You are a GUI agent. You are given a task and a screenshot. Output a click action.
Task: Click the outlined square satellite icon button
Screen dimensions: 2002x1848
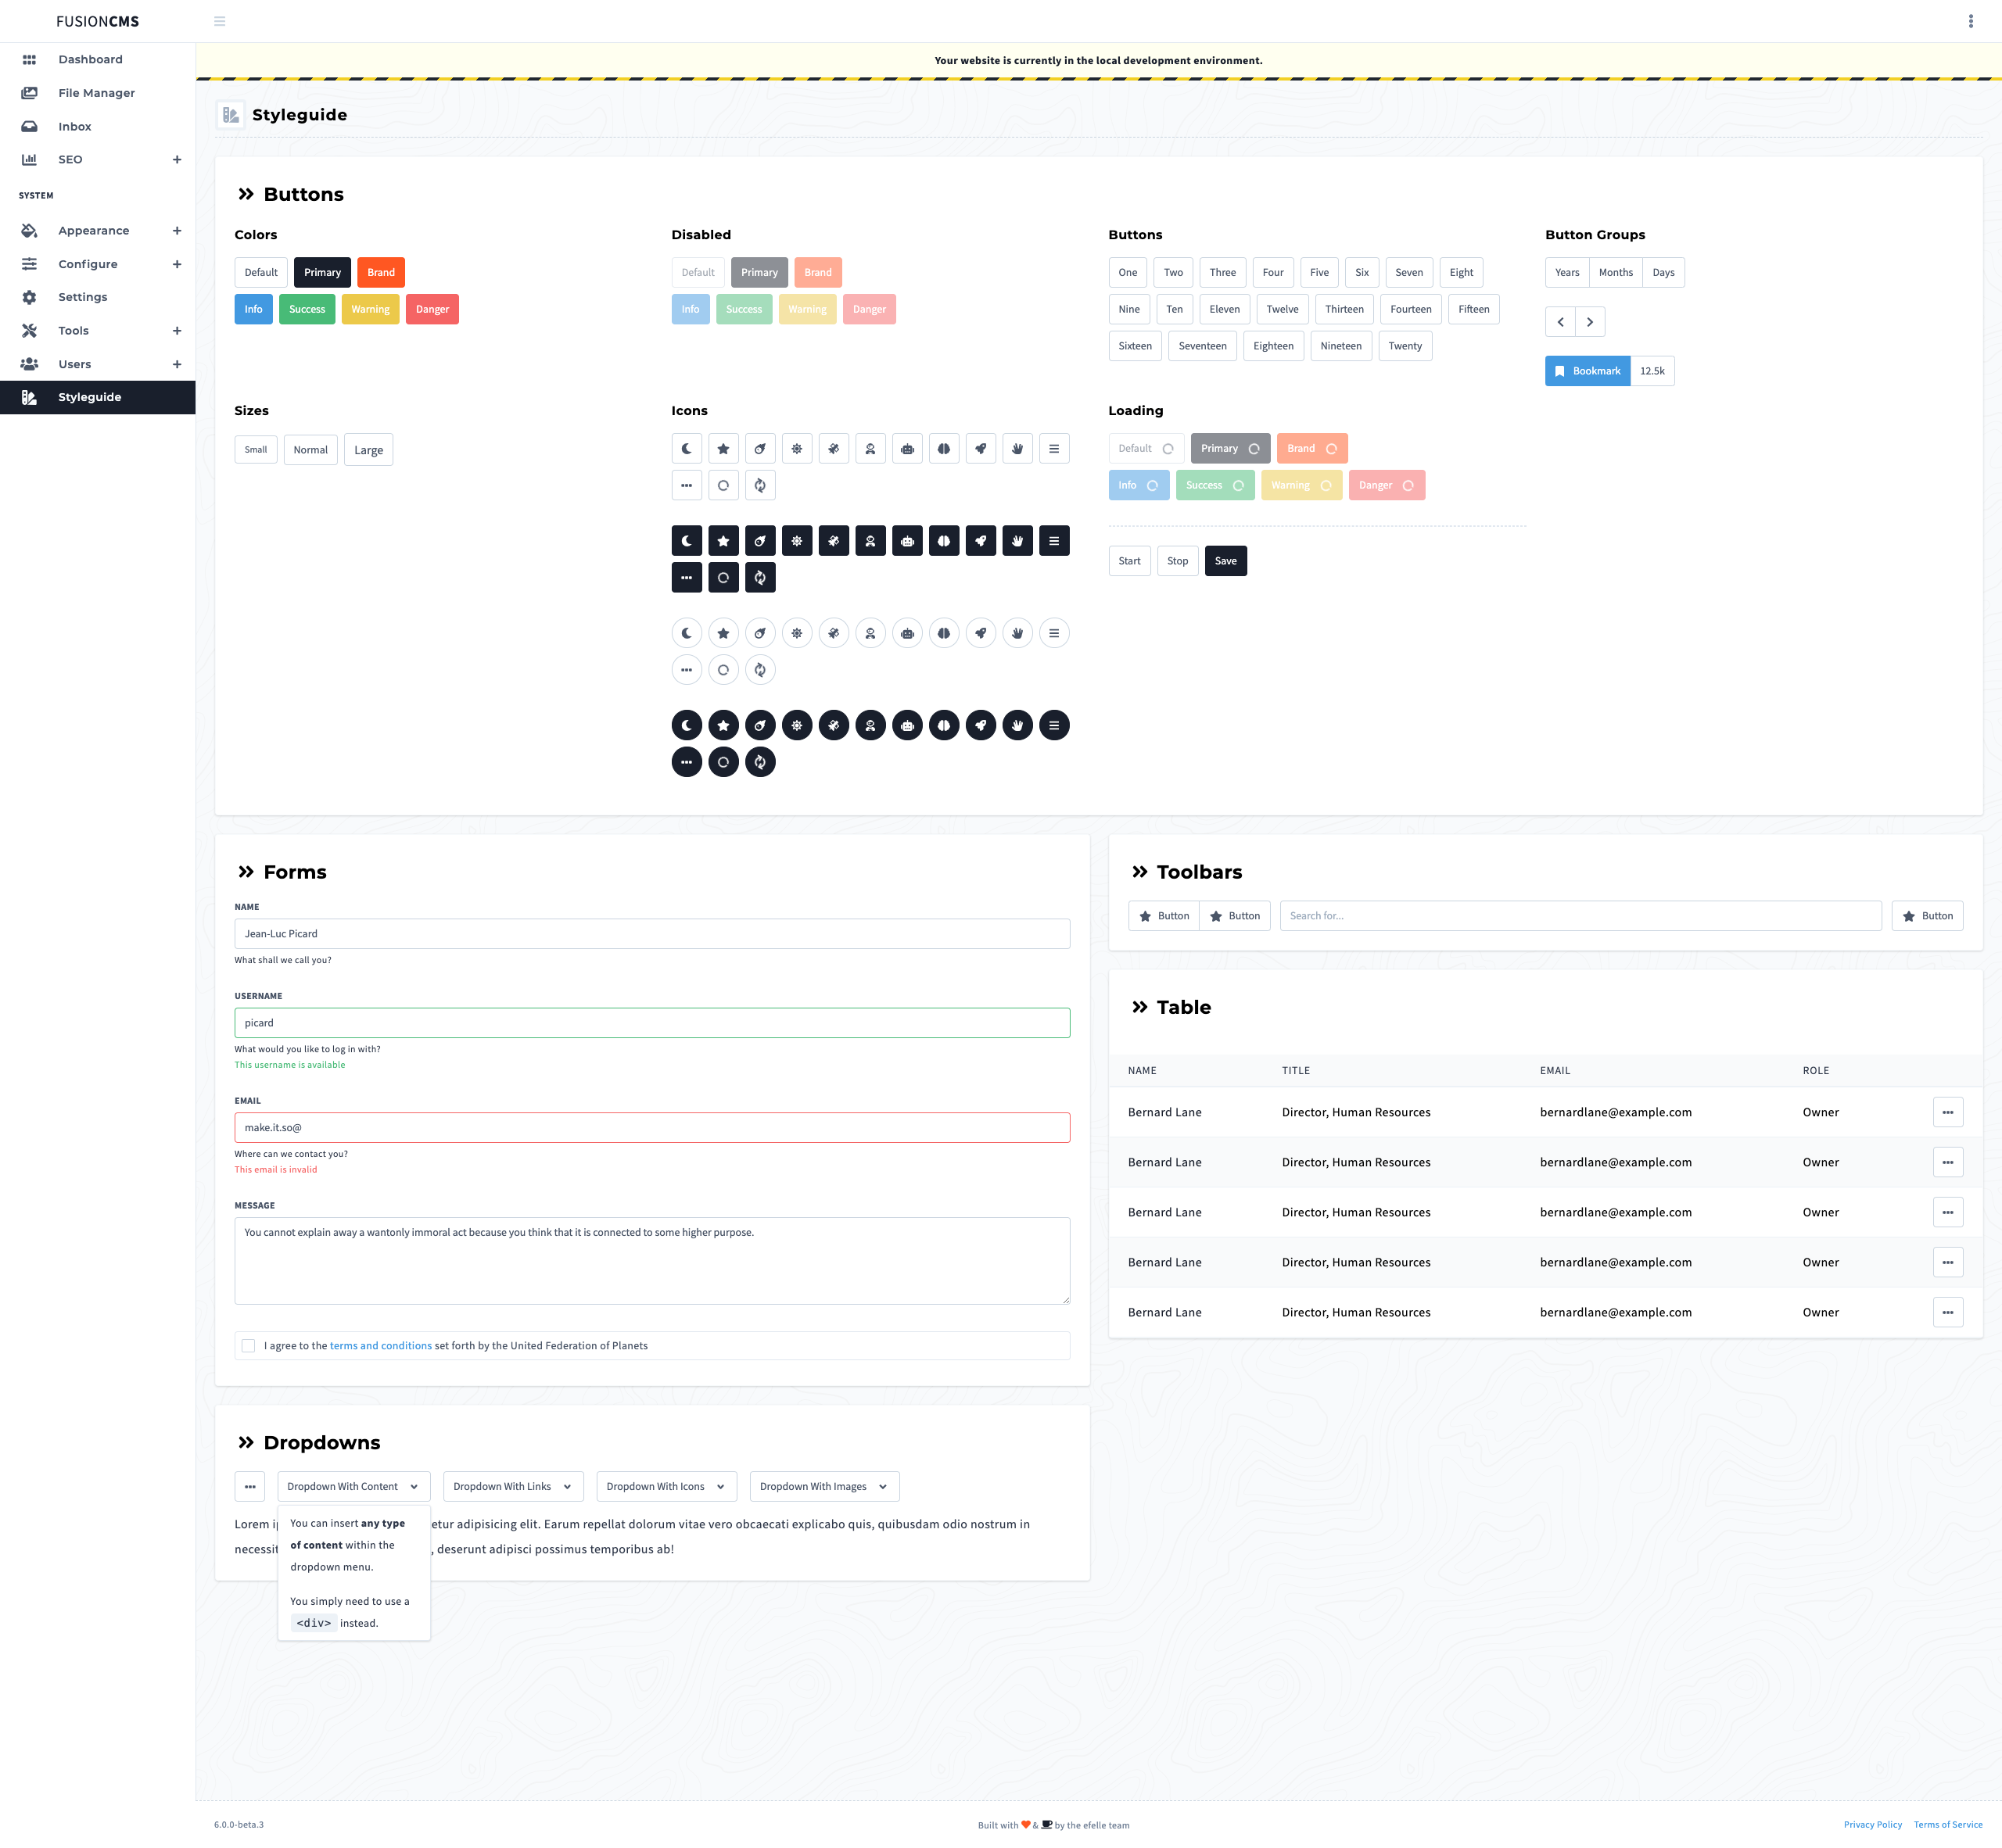click(834, 449)
